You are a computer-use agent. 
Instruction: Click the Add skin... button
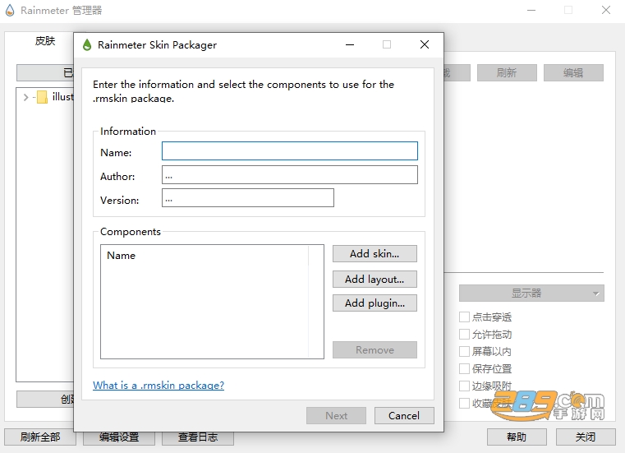(375, 254)
